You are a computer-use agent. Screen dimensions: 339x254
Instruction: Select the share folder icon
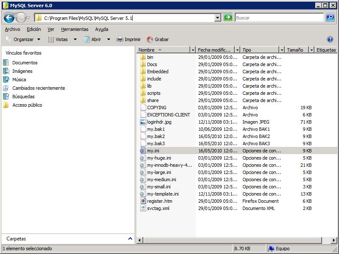(x=143, y=100)
